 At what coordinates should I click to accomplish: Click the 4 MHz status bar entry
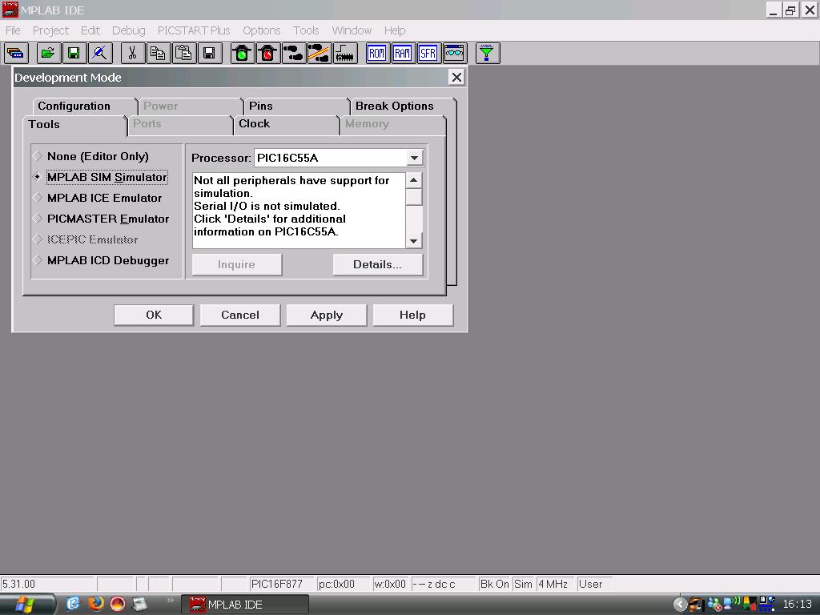[x=555, y=584]
